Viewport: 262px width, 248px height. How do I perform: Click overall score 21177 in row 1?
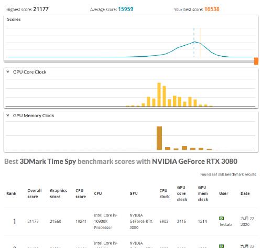(x=33, y=221)
